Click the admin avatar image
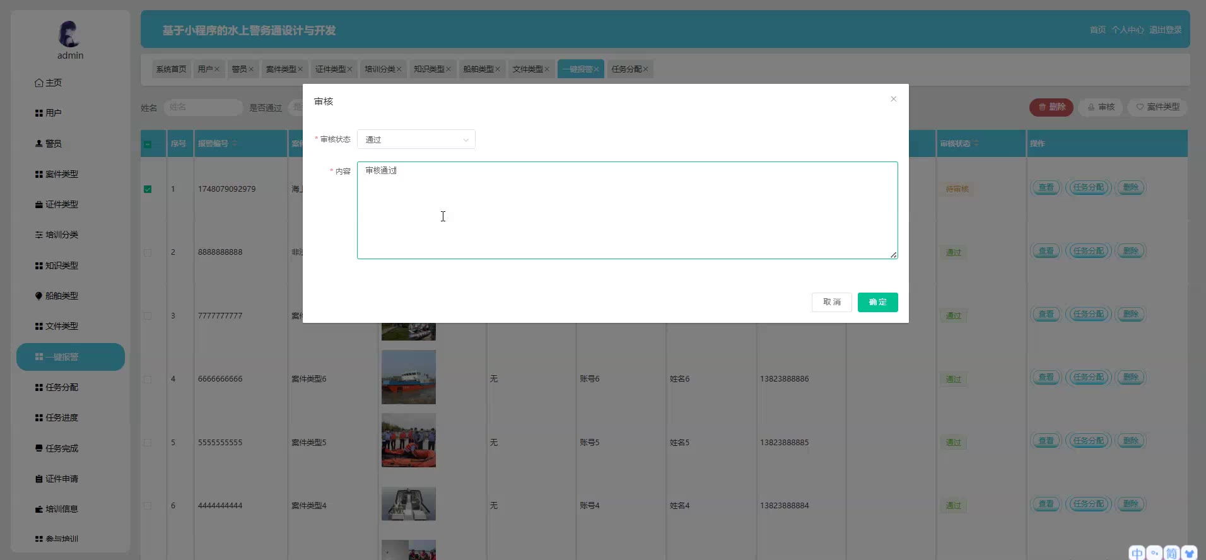Screen dimensions: 1206x560 click(69, 34)
